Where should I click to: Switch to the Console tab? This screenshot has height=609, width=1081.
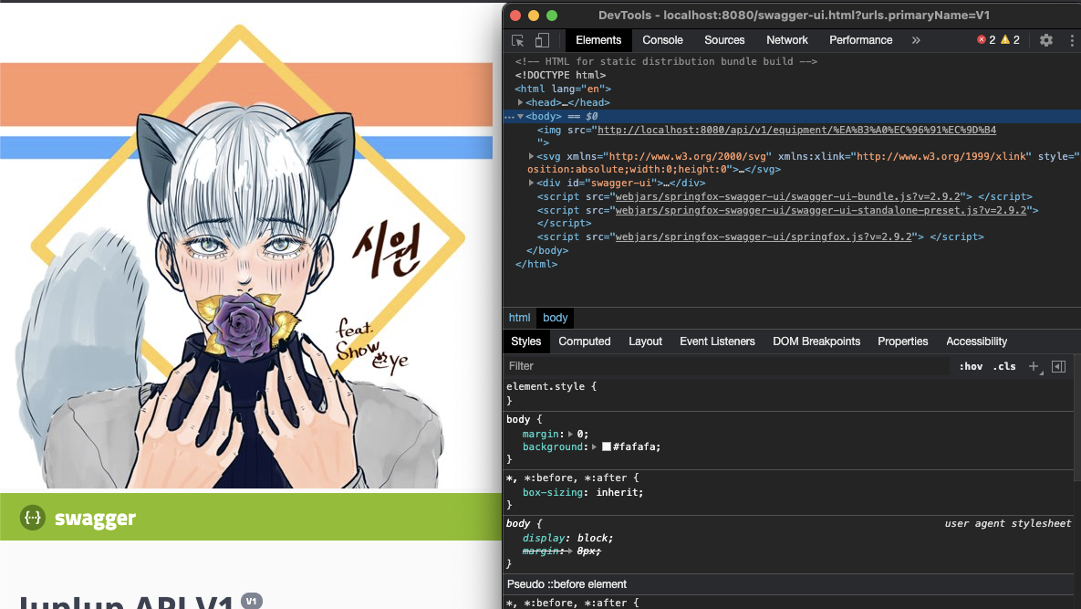(662, 40)
